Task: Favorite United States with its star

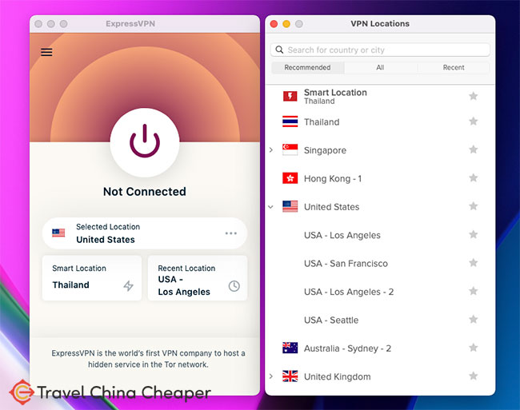Action: click(x=474, y=206)
